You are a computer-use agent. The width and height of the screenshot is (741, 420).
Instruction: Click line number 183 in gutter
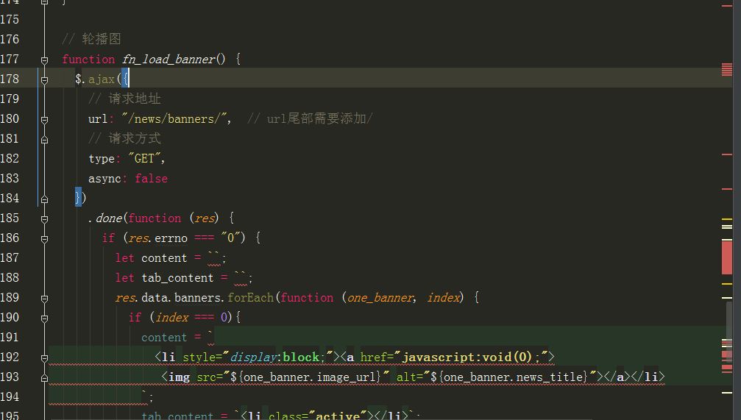pyautogui.click(x=10, y=178)
